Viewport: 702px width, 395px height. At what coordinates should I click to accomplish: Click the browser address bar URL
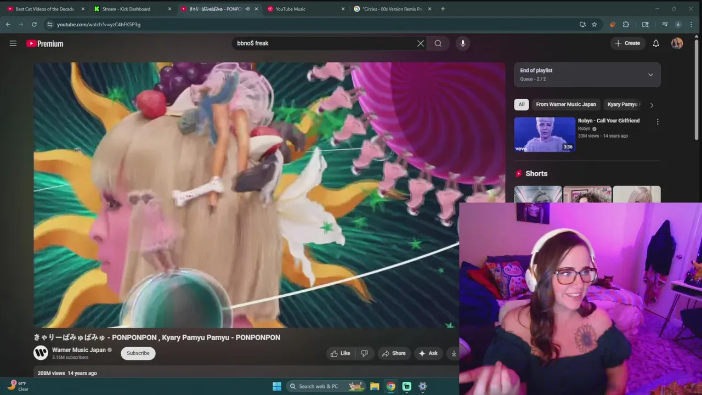99,24
